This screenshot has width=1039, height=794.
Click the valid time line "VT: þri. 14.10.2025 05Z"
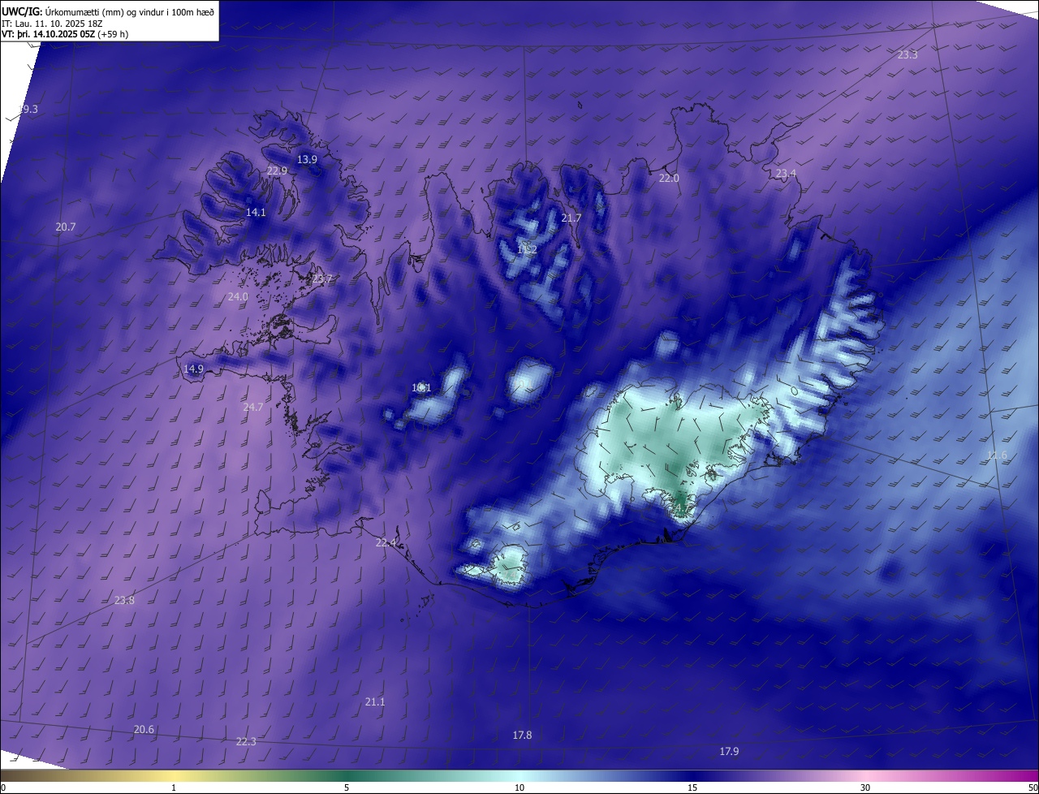point(49,34)
